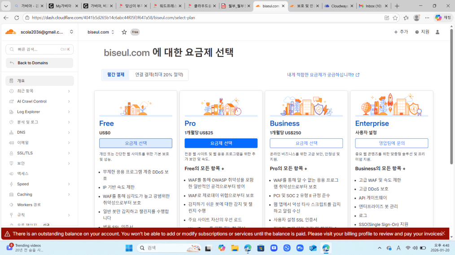
Task: Click the DNS sidebar icon
Action: click(12, 132)
